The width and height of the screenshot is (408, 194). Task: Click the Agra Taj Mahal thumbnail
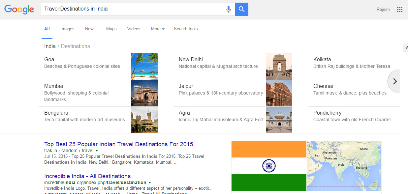(x=279, y=120)
